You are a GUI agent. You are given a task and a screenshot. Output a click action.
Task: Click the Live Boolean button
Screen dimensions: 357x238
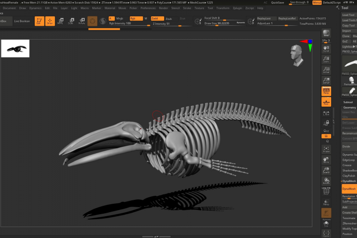22,21
